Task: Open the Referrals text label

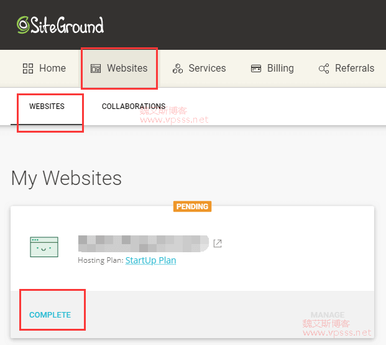Action: (354, 69)
